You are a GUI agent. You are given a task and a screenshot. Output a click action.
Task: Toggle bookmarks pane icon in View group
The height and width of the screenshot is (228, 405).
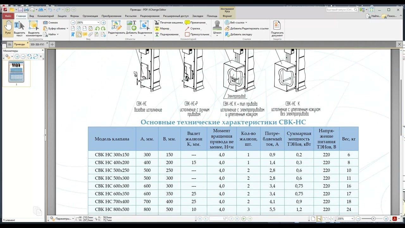click(x=73, y=34)
